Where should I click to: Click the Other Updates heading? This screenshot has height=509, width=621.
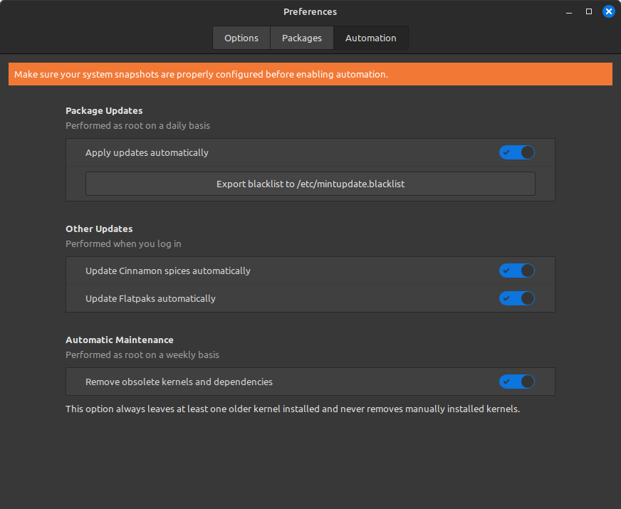pyautogui.click(x=100, y=229)
